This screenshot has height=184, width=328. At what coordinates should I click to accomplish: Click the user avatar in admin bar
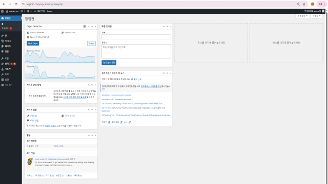click(323, 11)
